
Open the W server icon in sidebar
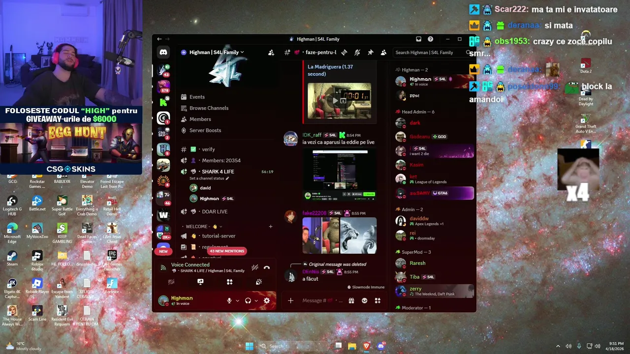[x=163, y=214]
